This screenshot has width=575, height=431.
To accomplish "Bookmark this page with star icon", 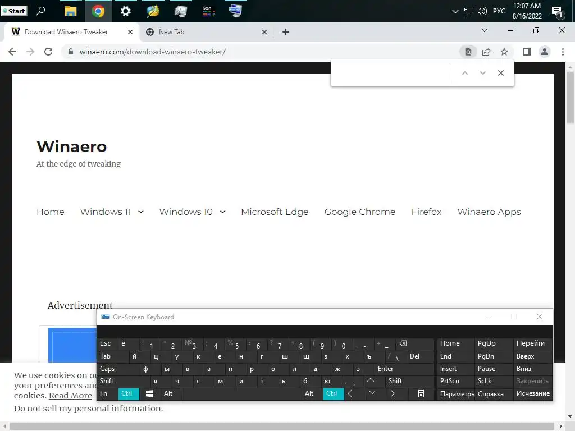I will 504,52.
